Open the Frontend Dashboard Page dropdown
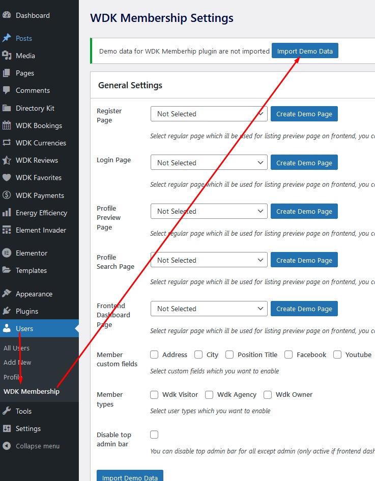This screenshot has width=375, height=481. pyautogui.click(x=209, y=309)
